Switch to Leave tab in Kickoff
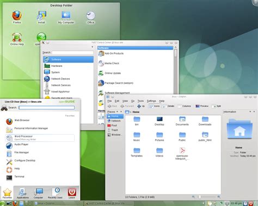 [72, 193]
